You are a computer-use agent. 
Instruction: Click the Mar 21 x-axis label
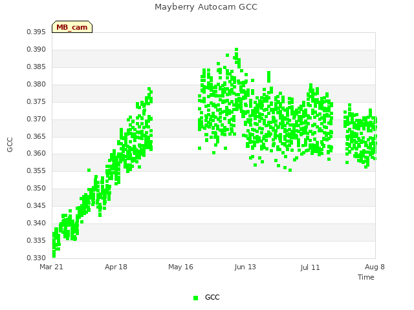[x=51, y=267]
